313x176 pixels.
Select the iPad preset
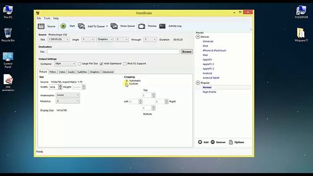(x=205, y=55)
